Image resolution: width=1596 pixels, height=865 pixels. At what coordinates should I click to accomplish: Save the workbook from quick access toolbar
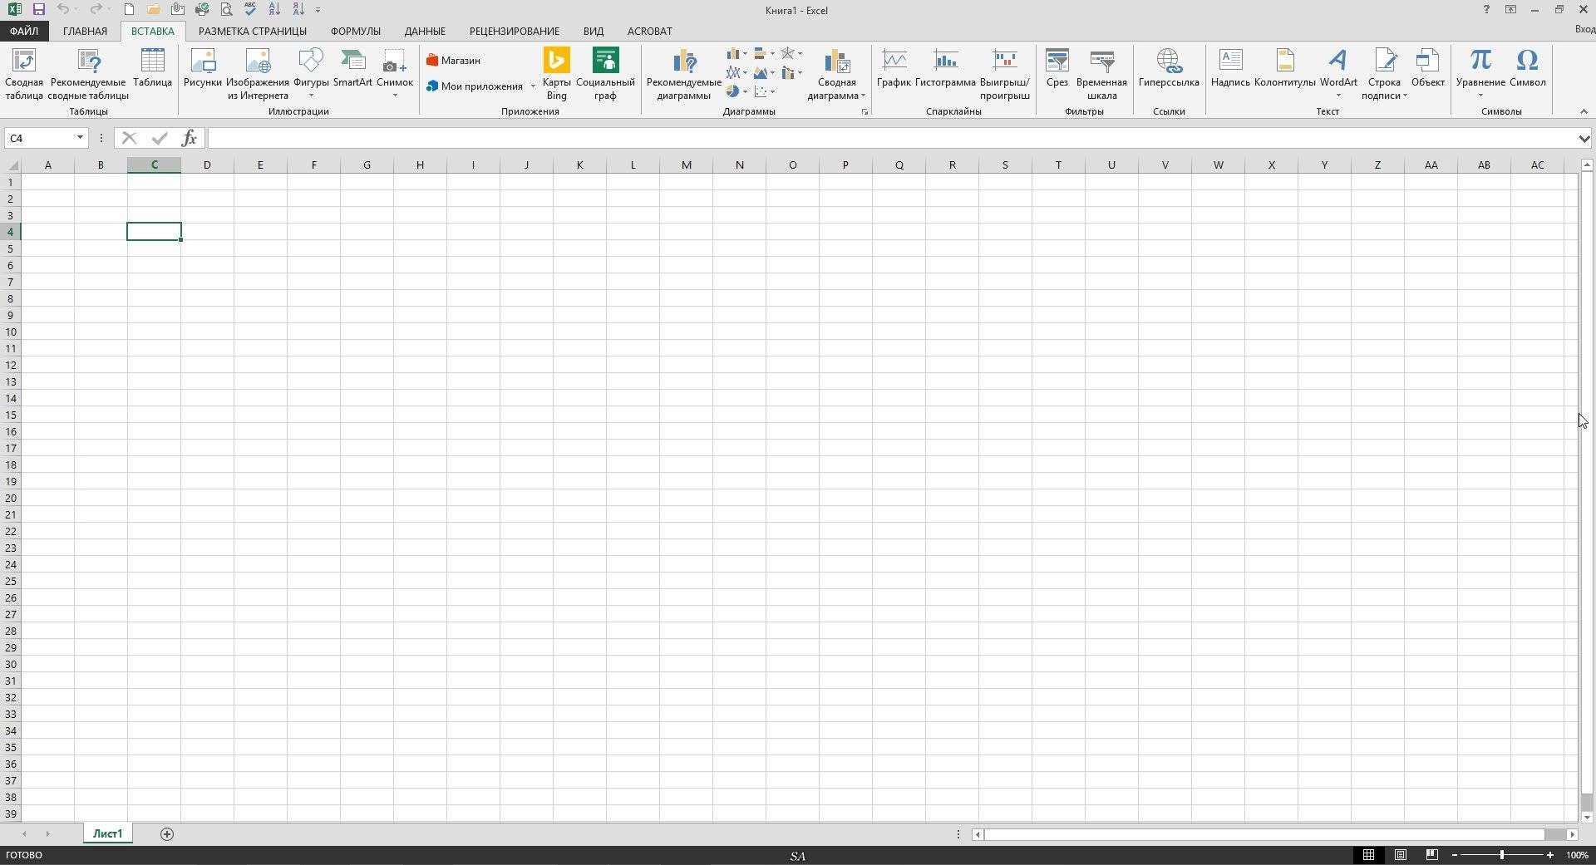tap(39, 10)
